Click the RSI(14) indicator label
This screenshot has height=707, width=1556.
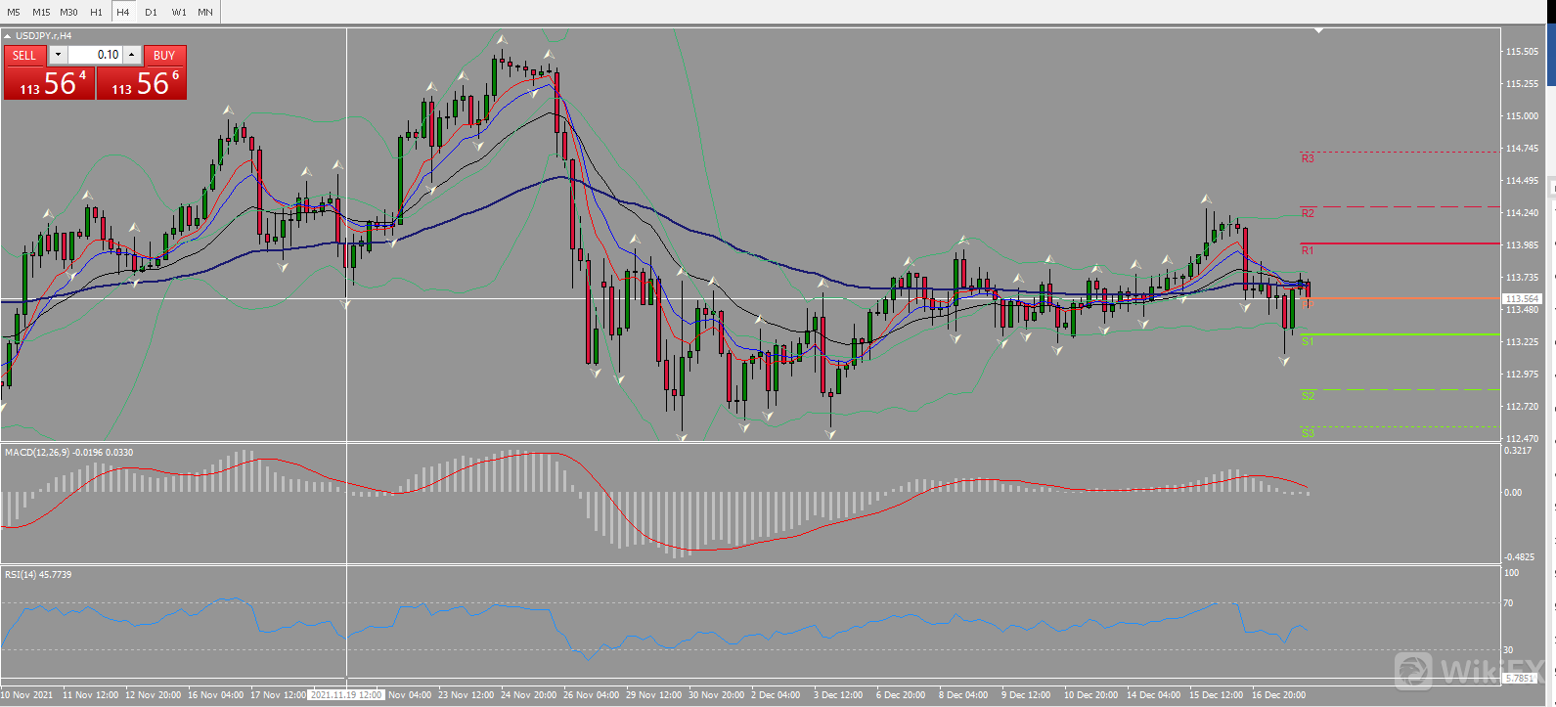tap(38, 574)
